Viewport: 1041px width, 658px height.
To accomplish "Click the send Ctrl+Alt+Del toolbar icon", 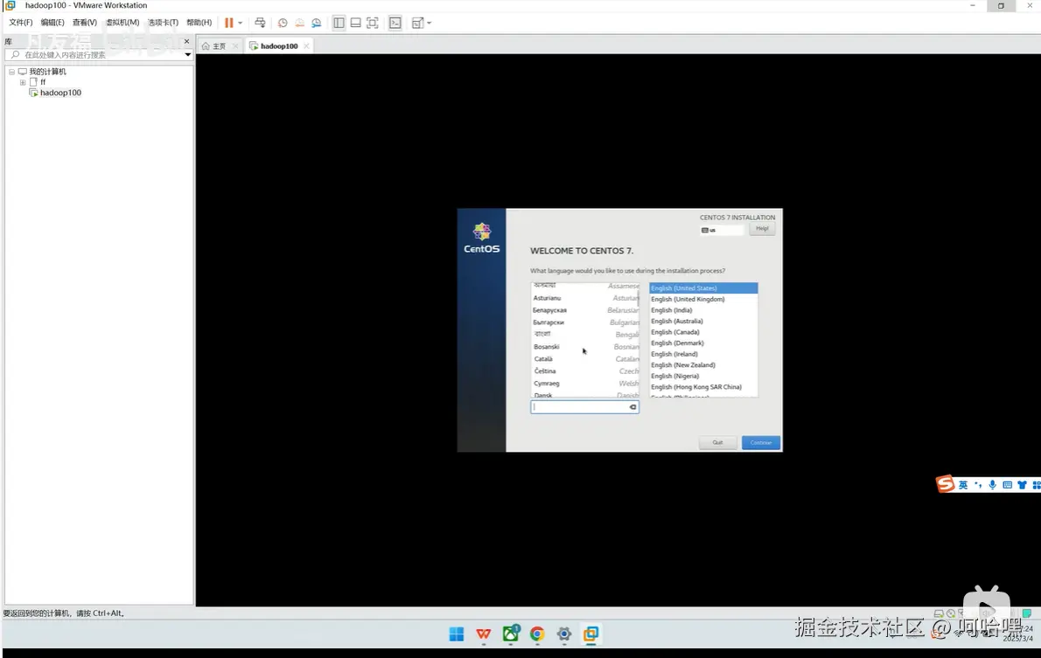I will point(261,23).
